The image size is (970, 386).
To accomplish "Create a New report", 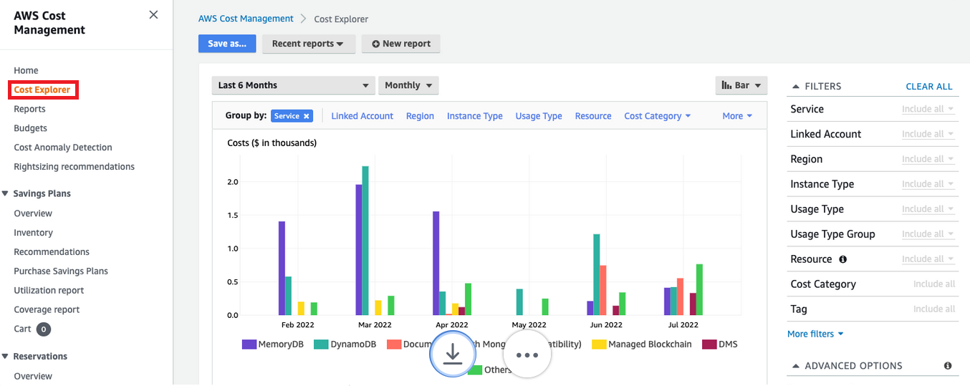I will [x=401, y=44].
